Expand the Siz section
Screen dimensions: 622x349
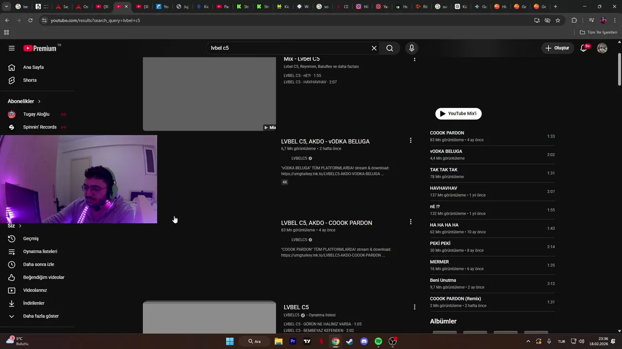point(15,226)
